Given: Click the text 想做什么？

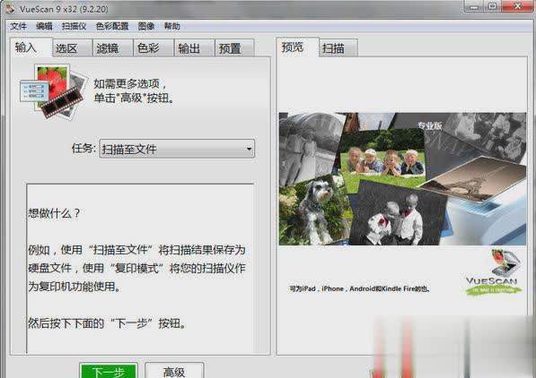Looking at the screenshot, I should [54, 213].
